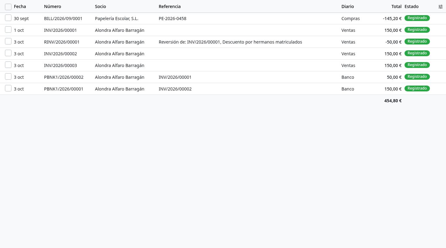The image size is (446, 248).
Task: Open entry BILL/2026/09/0001
Action: pos(63,19)
